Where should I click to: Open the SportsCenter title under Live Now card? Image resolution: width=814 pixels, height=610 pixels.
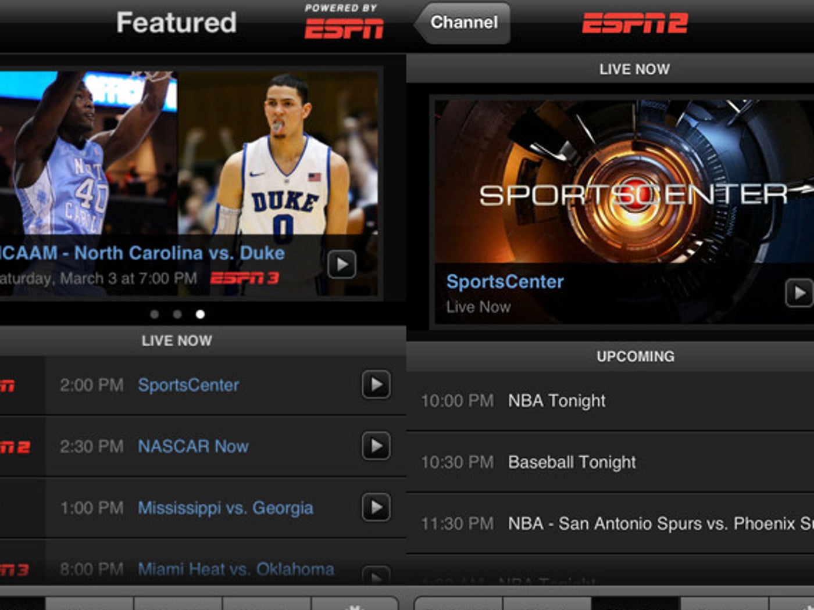tap(505, 282)
